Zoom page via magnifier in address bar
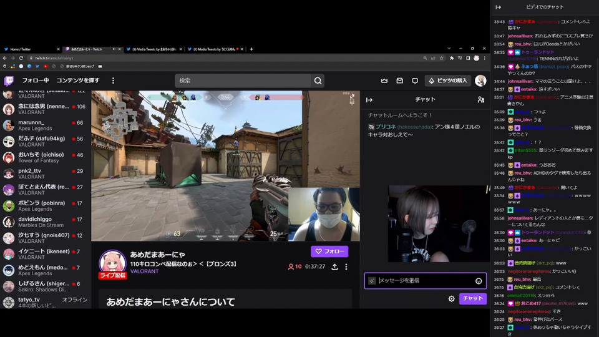The image size is (599, 337). coord(425,58)
